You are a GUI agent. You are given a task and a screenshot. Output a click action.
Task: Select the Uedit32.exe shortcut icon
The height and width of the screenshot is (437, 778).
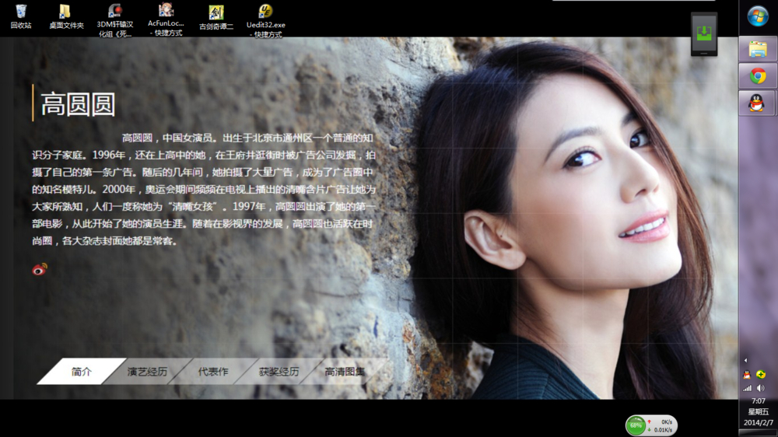click(265, 20)
